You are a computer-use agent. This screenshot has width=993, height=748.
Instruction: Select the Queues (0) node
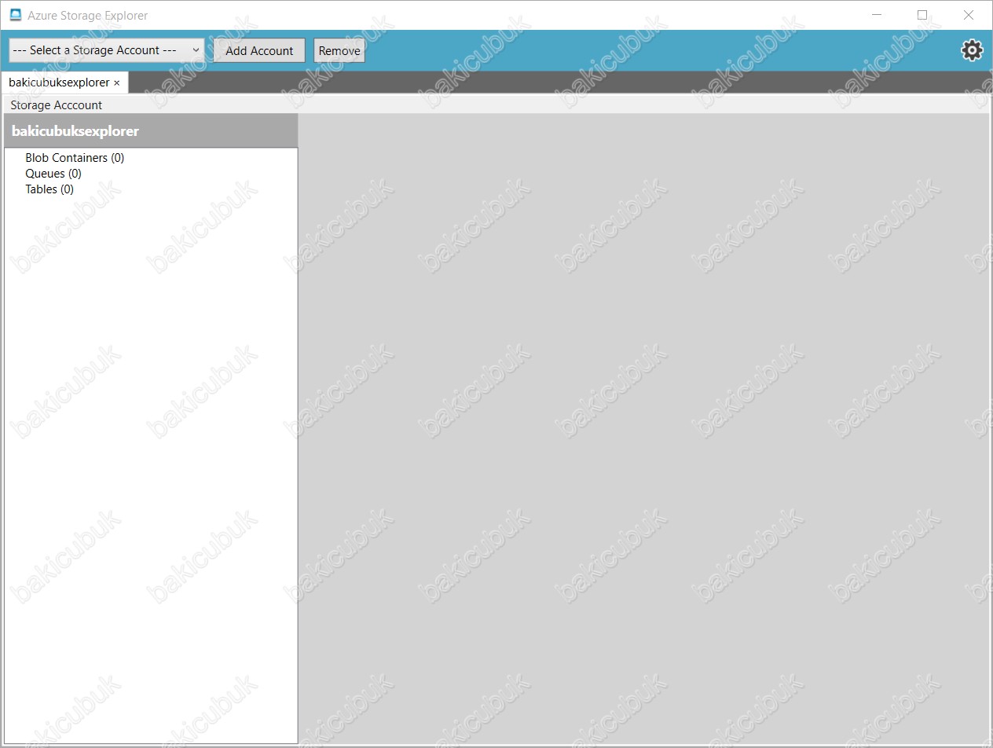(53, 174)
